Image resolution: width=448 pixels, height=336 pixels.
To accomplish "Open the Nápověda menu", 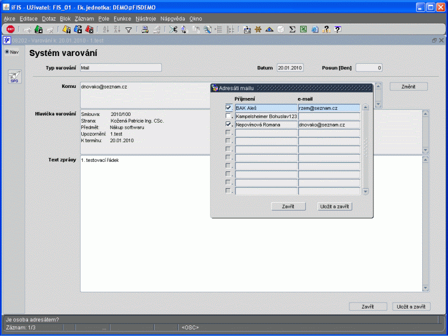I will [172, 19].
